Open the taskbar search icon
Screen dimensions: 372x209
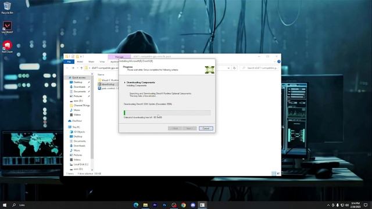point(14,205)
